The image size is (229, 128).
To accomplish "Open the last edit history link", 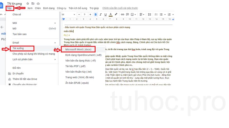I will click(x=120, y=8).
